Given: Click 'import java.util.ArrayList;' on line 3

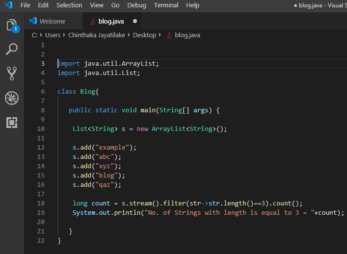Looking at the screenshot, I should click(x=108, y=64).
